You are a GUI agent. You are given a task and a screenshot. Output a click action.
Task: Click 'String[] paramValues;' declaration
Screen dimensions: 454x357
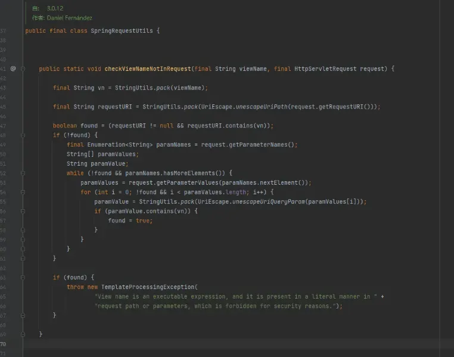pos(102,154)
